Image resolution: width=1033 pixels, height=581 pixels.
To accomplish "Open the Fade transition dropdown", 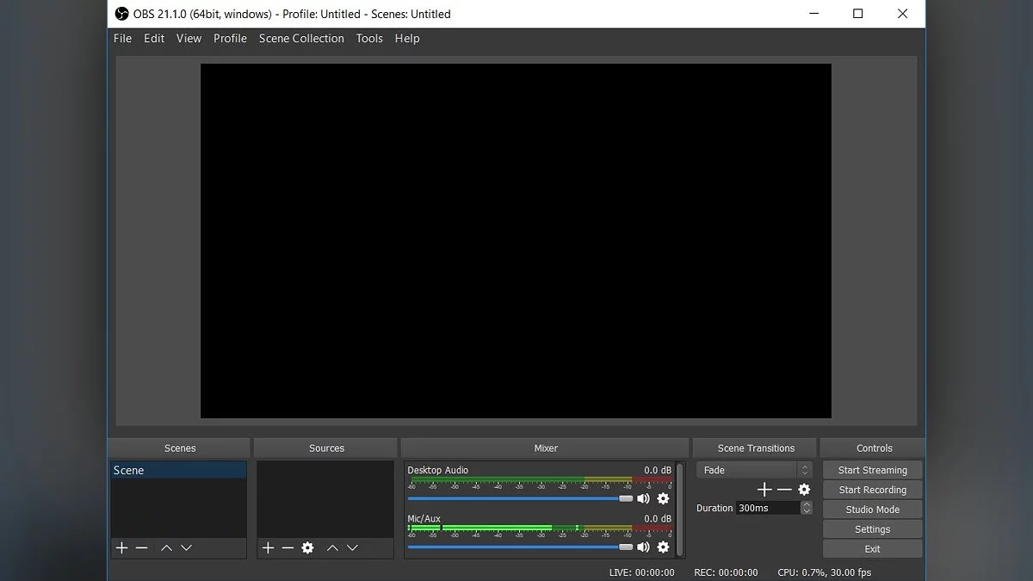I will pos(754,470).
